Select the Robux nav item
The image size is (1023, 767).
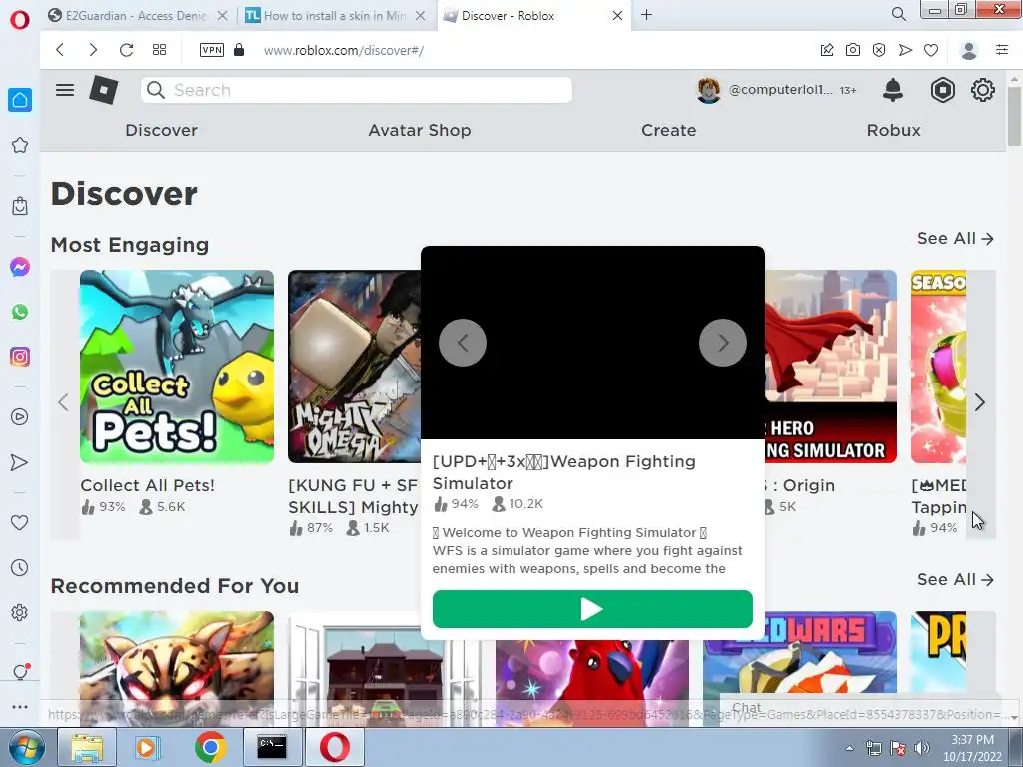[894, 130]
